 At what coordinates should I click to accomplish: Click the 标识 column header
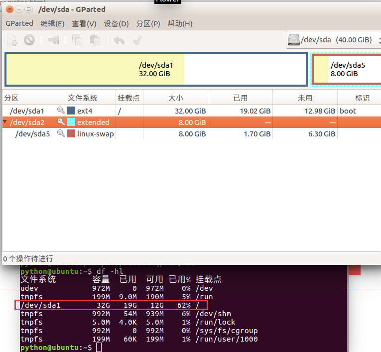click(360, 98)
